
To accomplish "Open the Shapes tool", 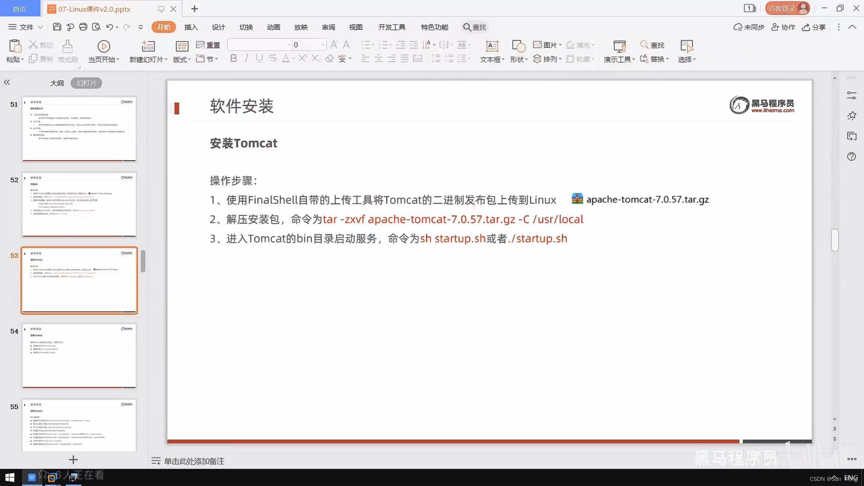I will point(519,51).
